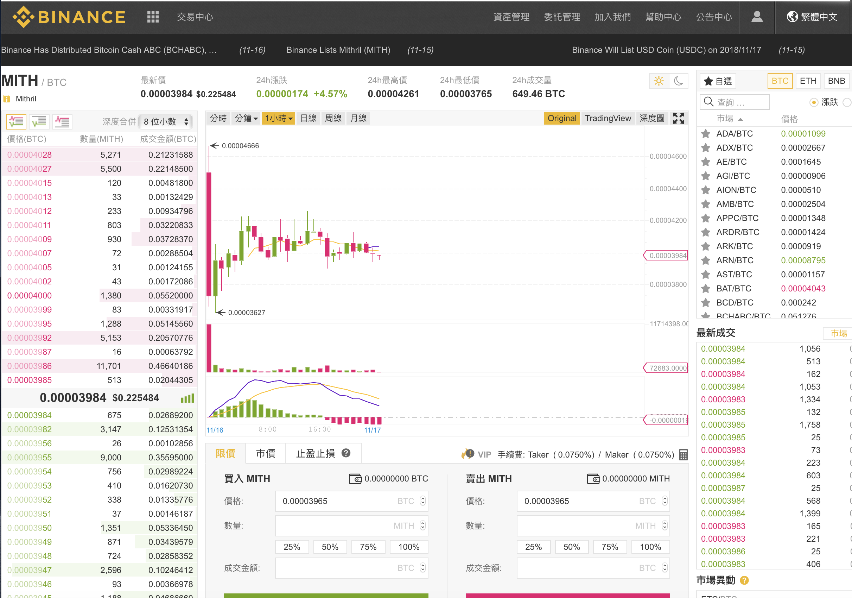Switch to dark theme moon icon

coord(678,81)
